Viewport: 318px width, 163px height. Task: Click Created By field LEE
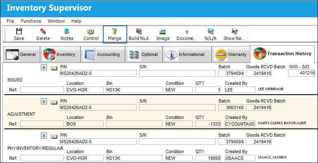pos(240,90)
